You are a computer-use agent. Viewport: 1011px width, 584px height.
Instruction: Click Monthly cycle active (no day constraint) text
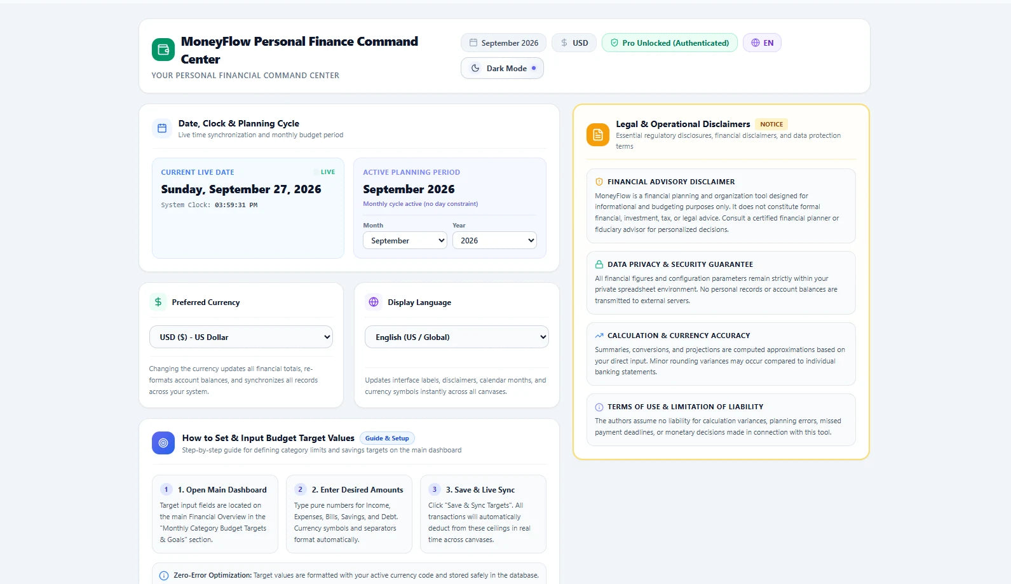tap(420, 204)
